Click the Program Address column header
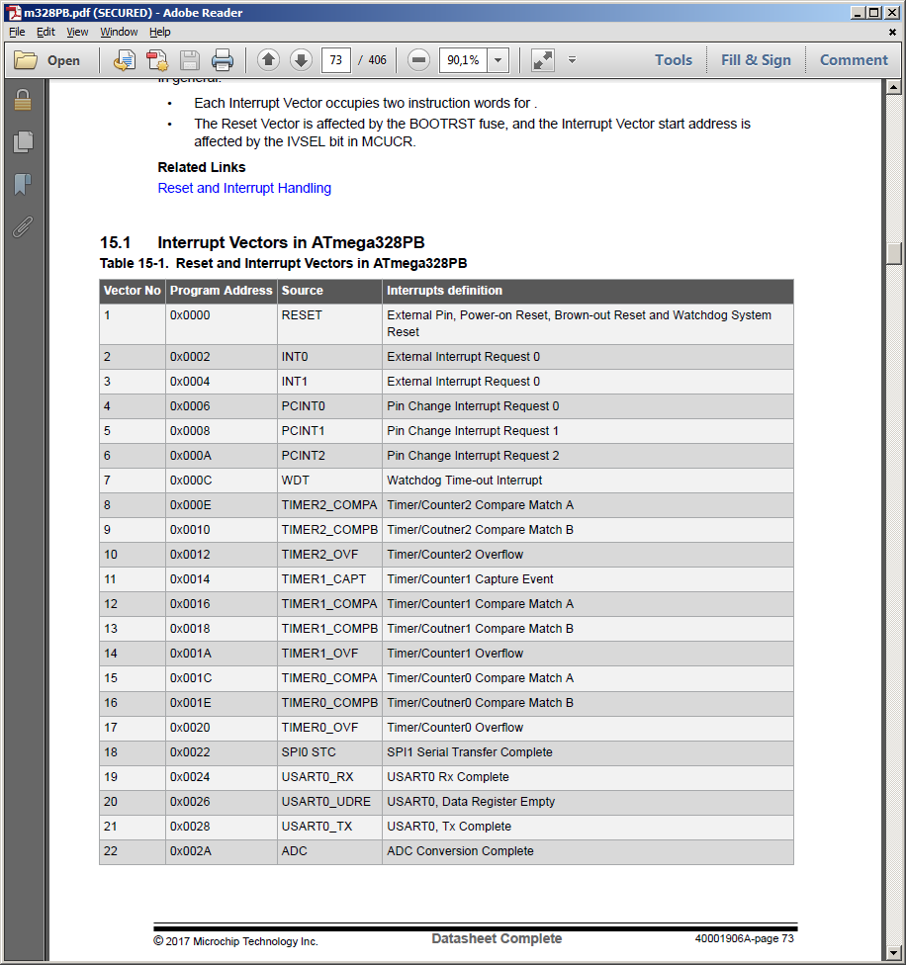The width and height of the screenshot is (906, 965). coord(221,291)
